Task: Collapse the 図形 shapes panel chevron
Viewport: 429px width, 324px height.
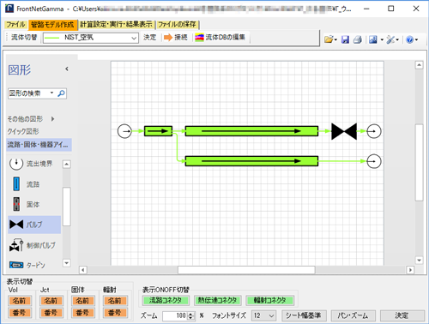Action: [67, 69]
